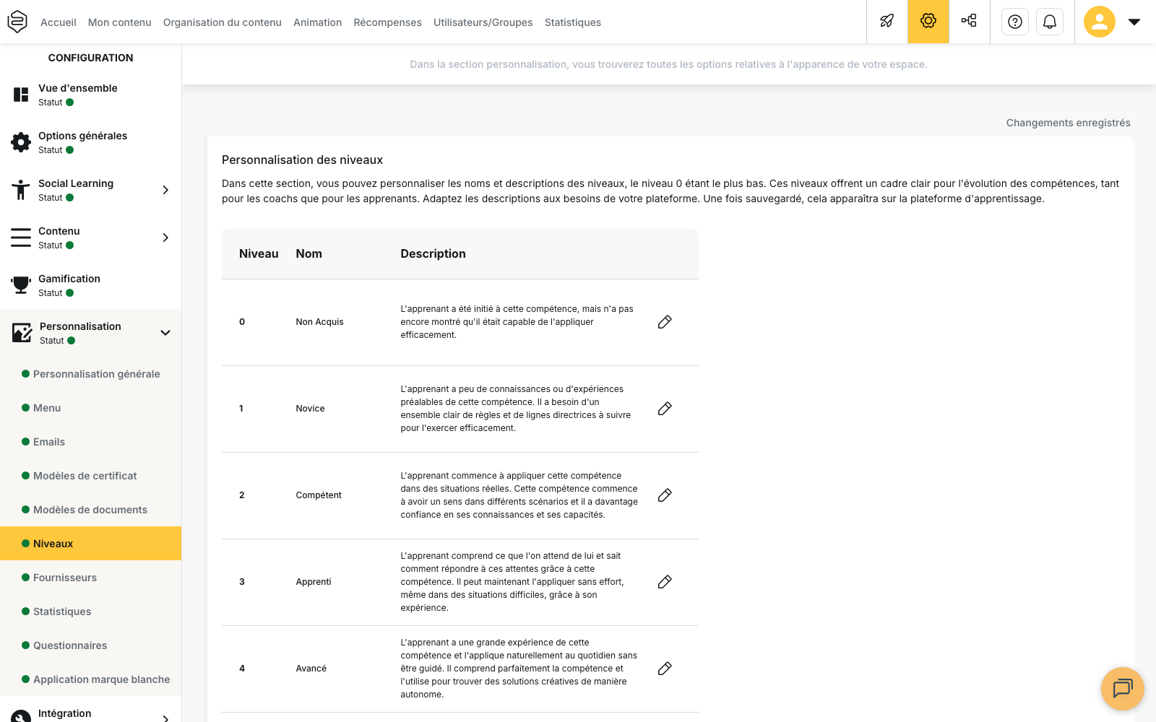
Task: Go to Accueil
Action: click(59, 22)
